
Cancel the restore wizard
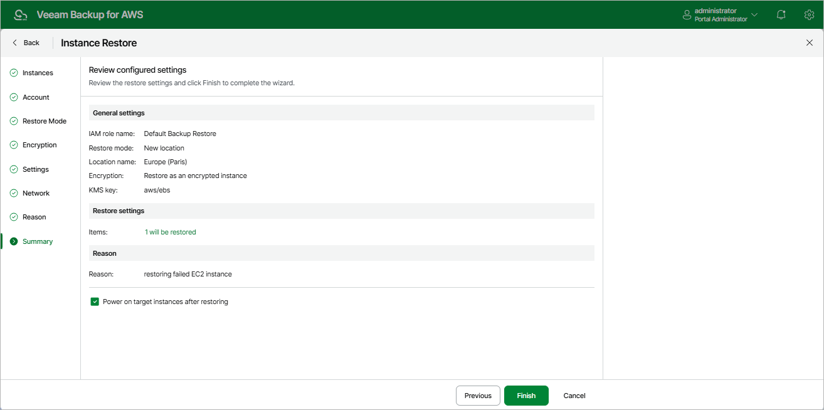pyautogui.click(x=574, y=396)
